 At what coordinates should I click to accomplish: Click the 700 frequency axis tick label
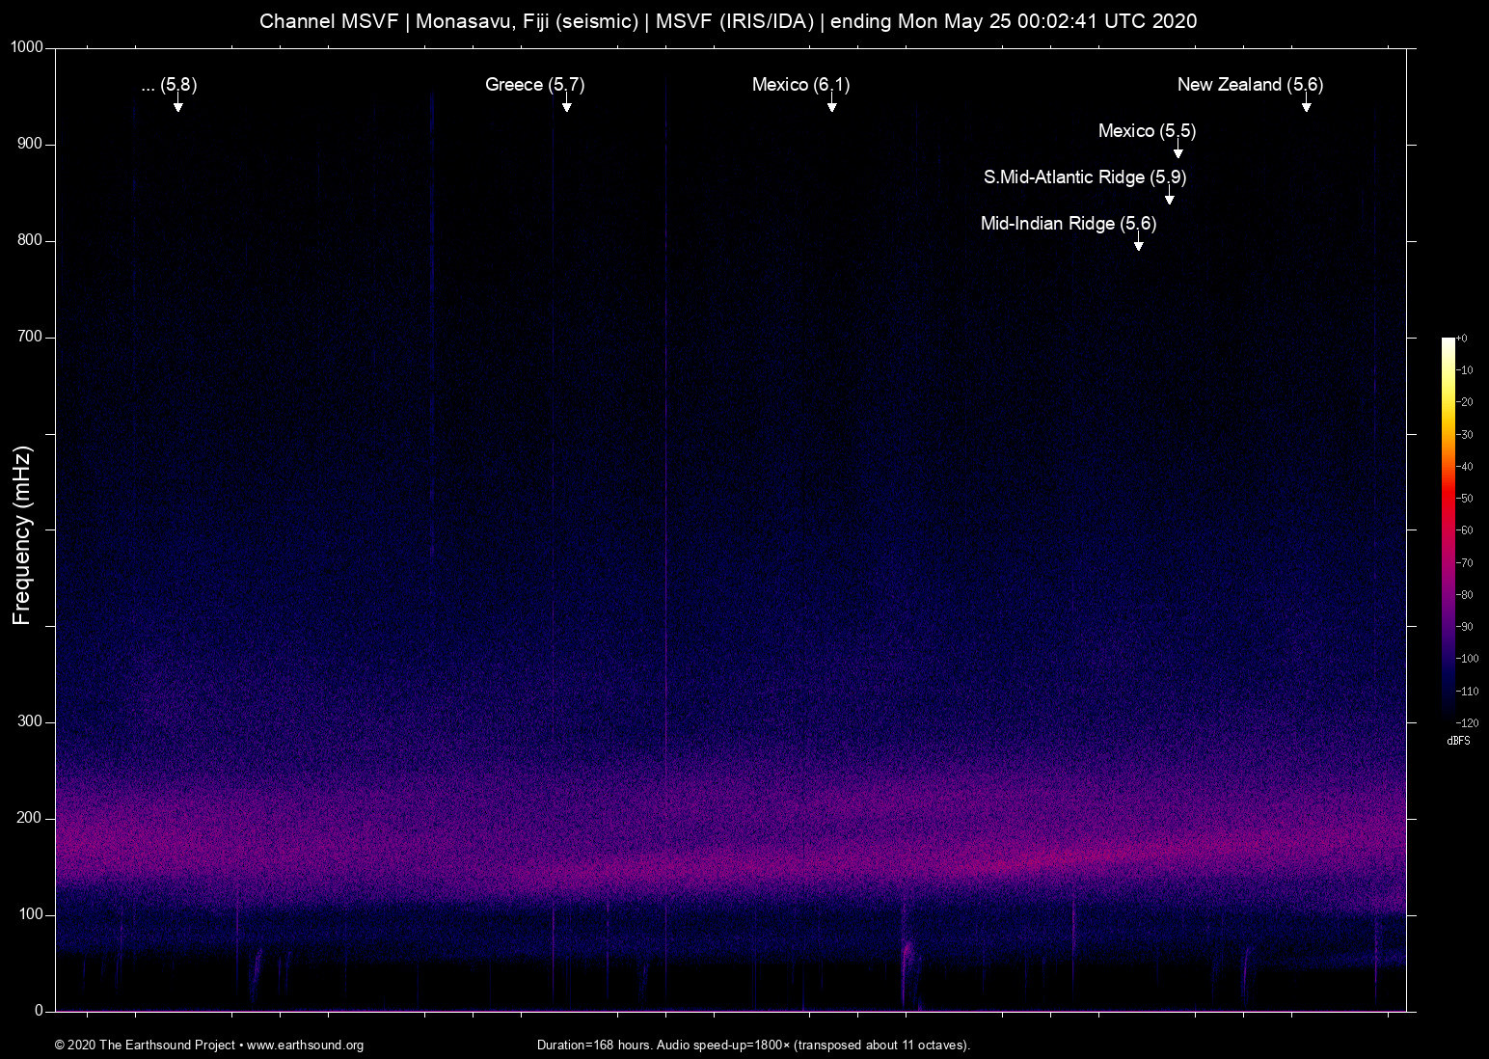[x=30, y=337]
